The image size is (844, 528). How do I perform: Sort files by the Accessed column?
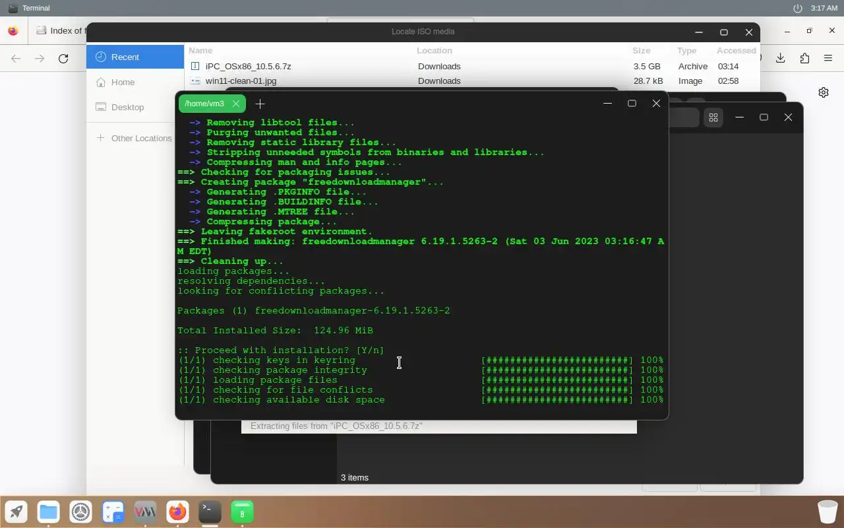coord(737,50)
